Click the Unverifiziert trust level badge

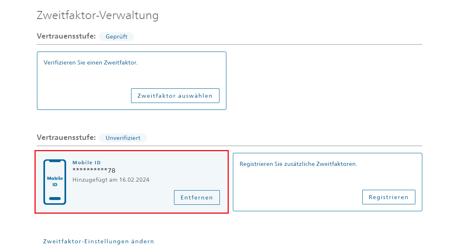point(123,138)
